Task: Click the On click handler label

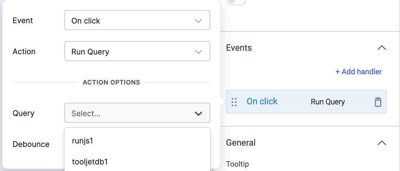Action: [262, 101]
